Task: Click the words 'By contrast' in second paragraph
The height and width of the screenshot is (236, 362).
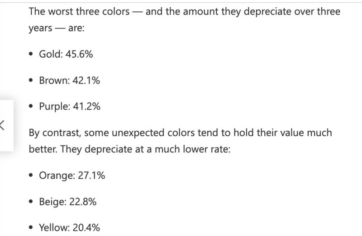Action: point(55,133)
